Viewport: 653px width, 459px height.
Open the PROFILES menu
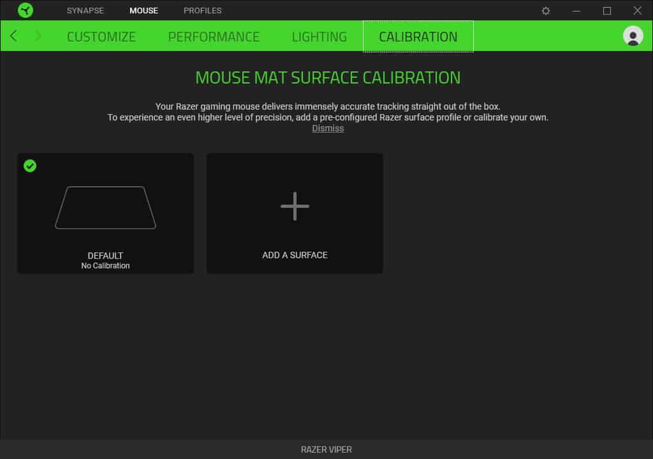202,10
